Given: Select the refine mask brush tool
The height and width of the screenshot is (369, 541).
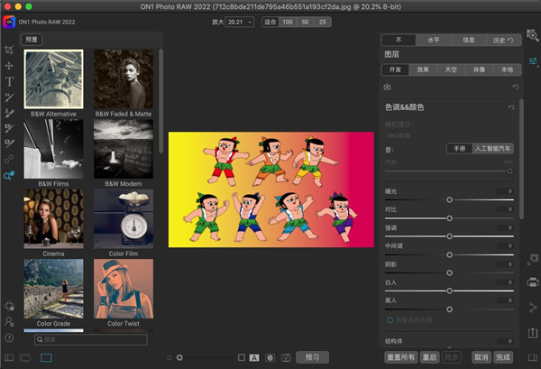Looking at the screenshot, I should pos(9,143).
